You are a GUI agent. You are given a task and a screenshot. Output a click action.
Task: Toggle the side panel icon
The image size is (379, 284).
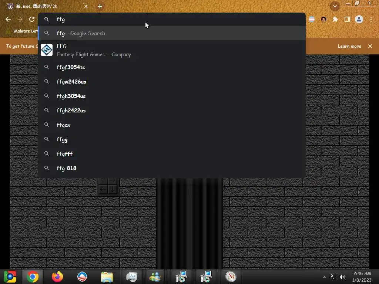coord(347,19)
